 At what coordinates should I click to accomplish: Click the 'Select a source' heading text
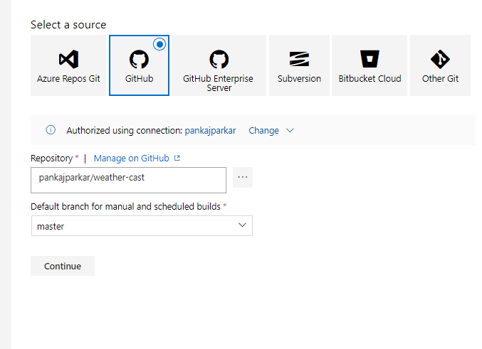coord(68,25)
